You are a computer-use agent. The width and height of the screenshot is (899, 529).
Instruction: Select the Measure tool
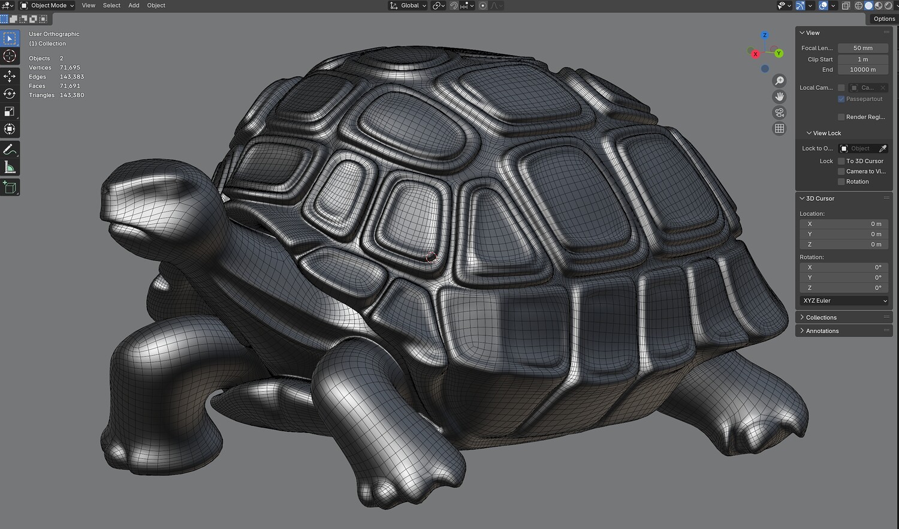10,167
